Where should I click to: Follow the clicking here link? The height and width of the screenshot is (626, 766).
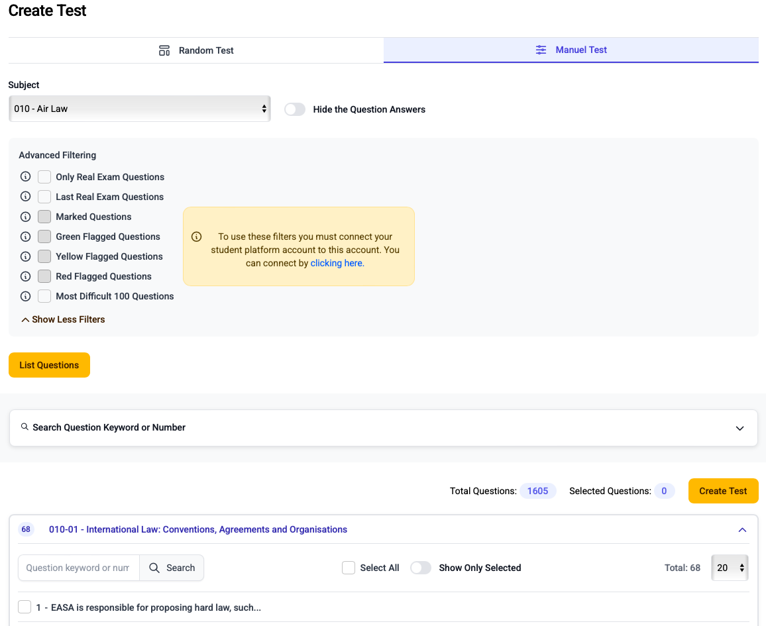coord(337,263)
